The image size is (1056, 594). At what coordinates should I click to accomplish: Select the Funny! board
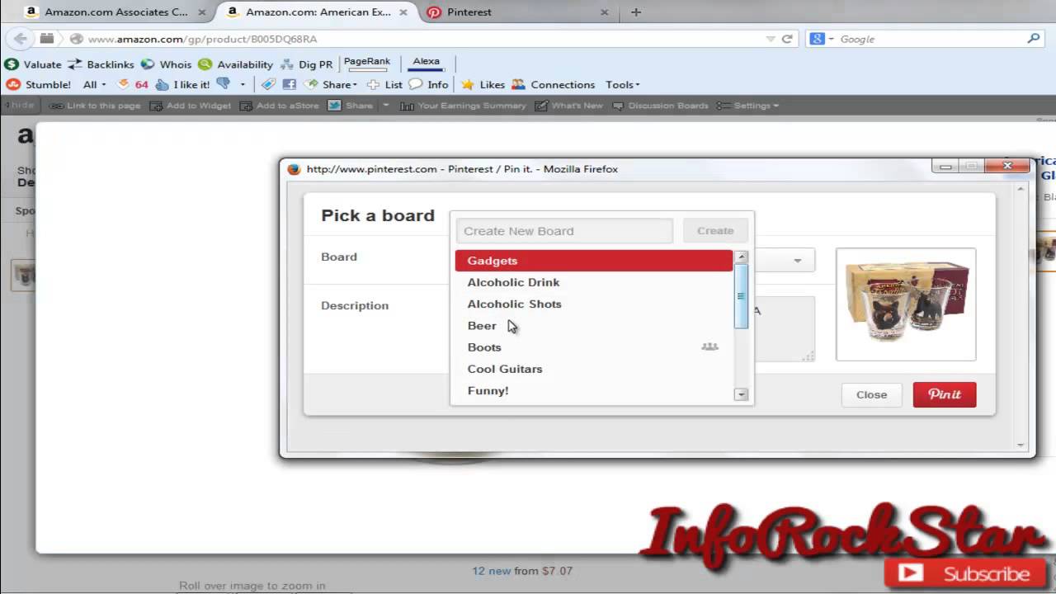tap(594, 390)
